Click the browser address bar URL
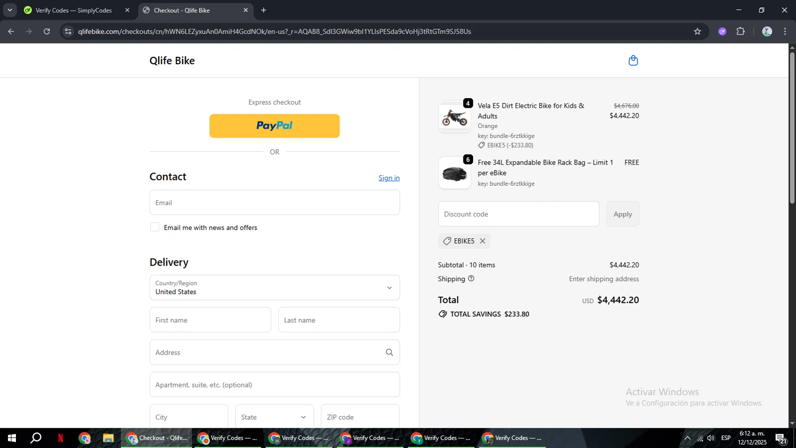Image resolution: width=796 pixels, height=448 pixels. (x=274, y=31)
